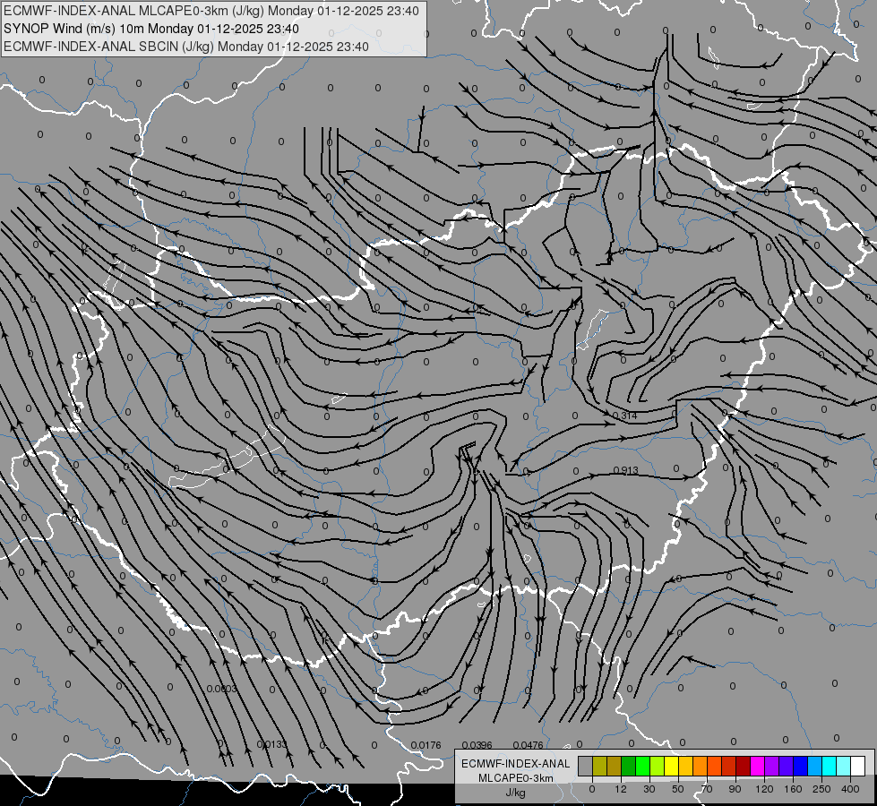
Task: Select the 0.913 grid value on the map
Action: tap(625, 470)
